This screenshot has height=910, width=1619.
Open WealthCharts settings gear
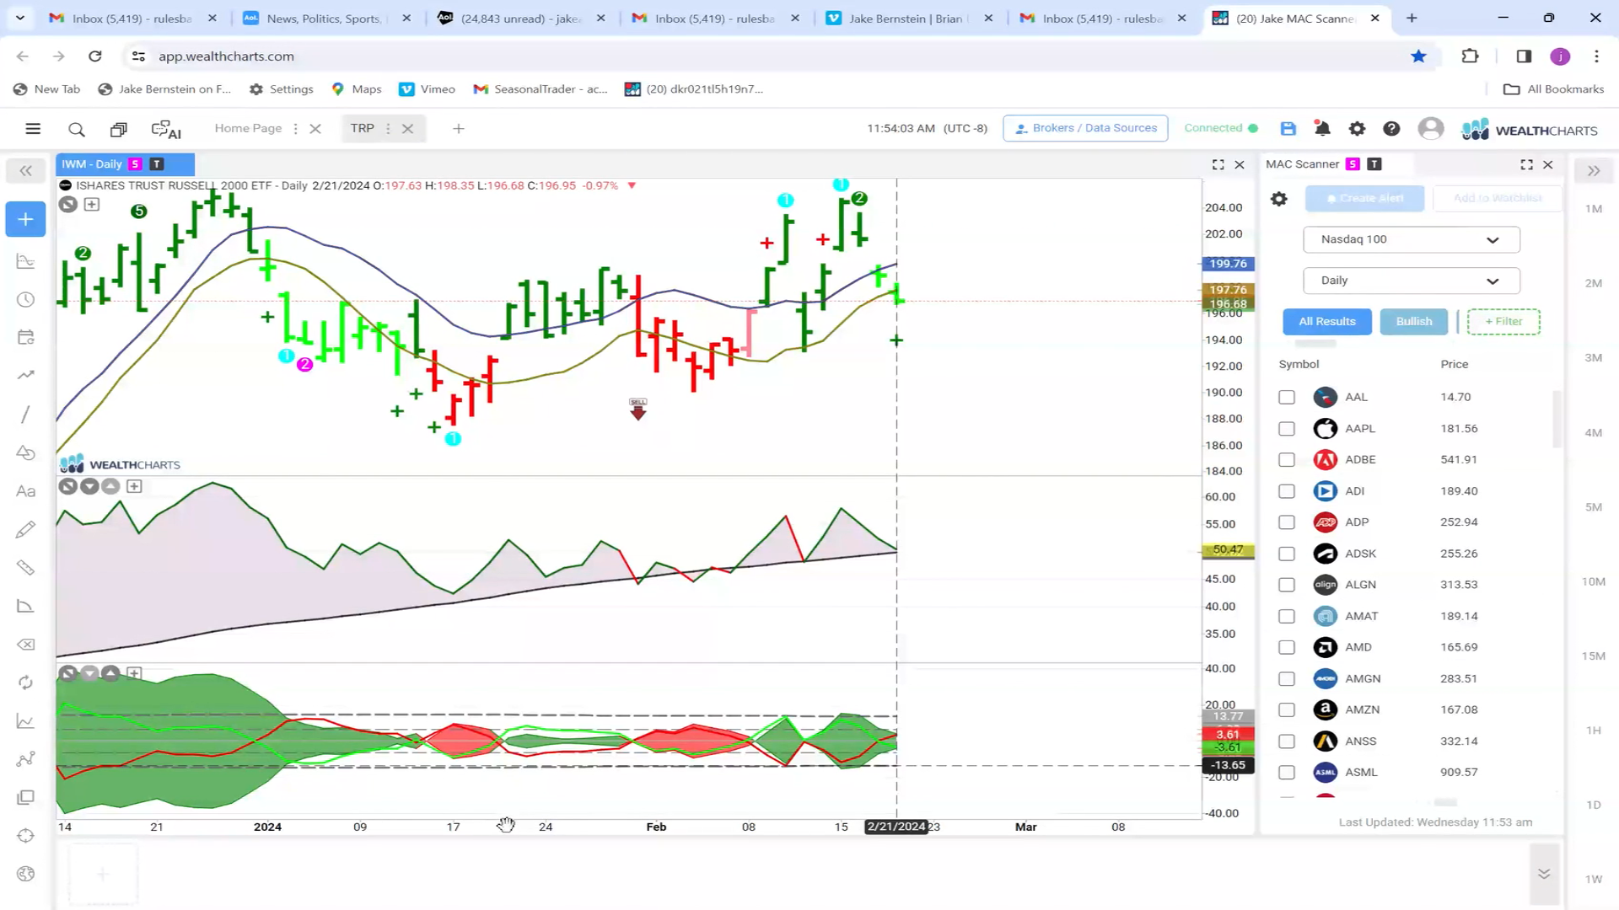click(x=1357, y=128)
